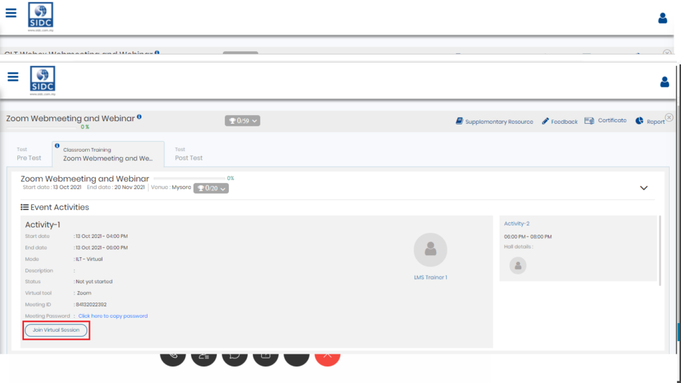
Task: Click the Activity-1 heading
Action: point(43,225)
